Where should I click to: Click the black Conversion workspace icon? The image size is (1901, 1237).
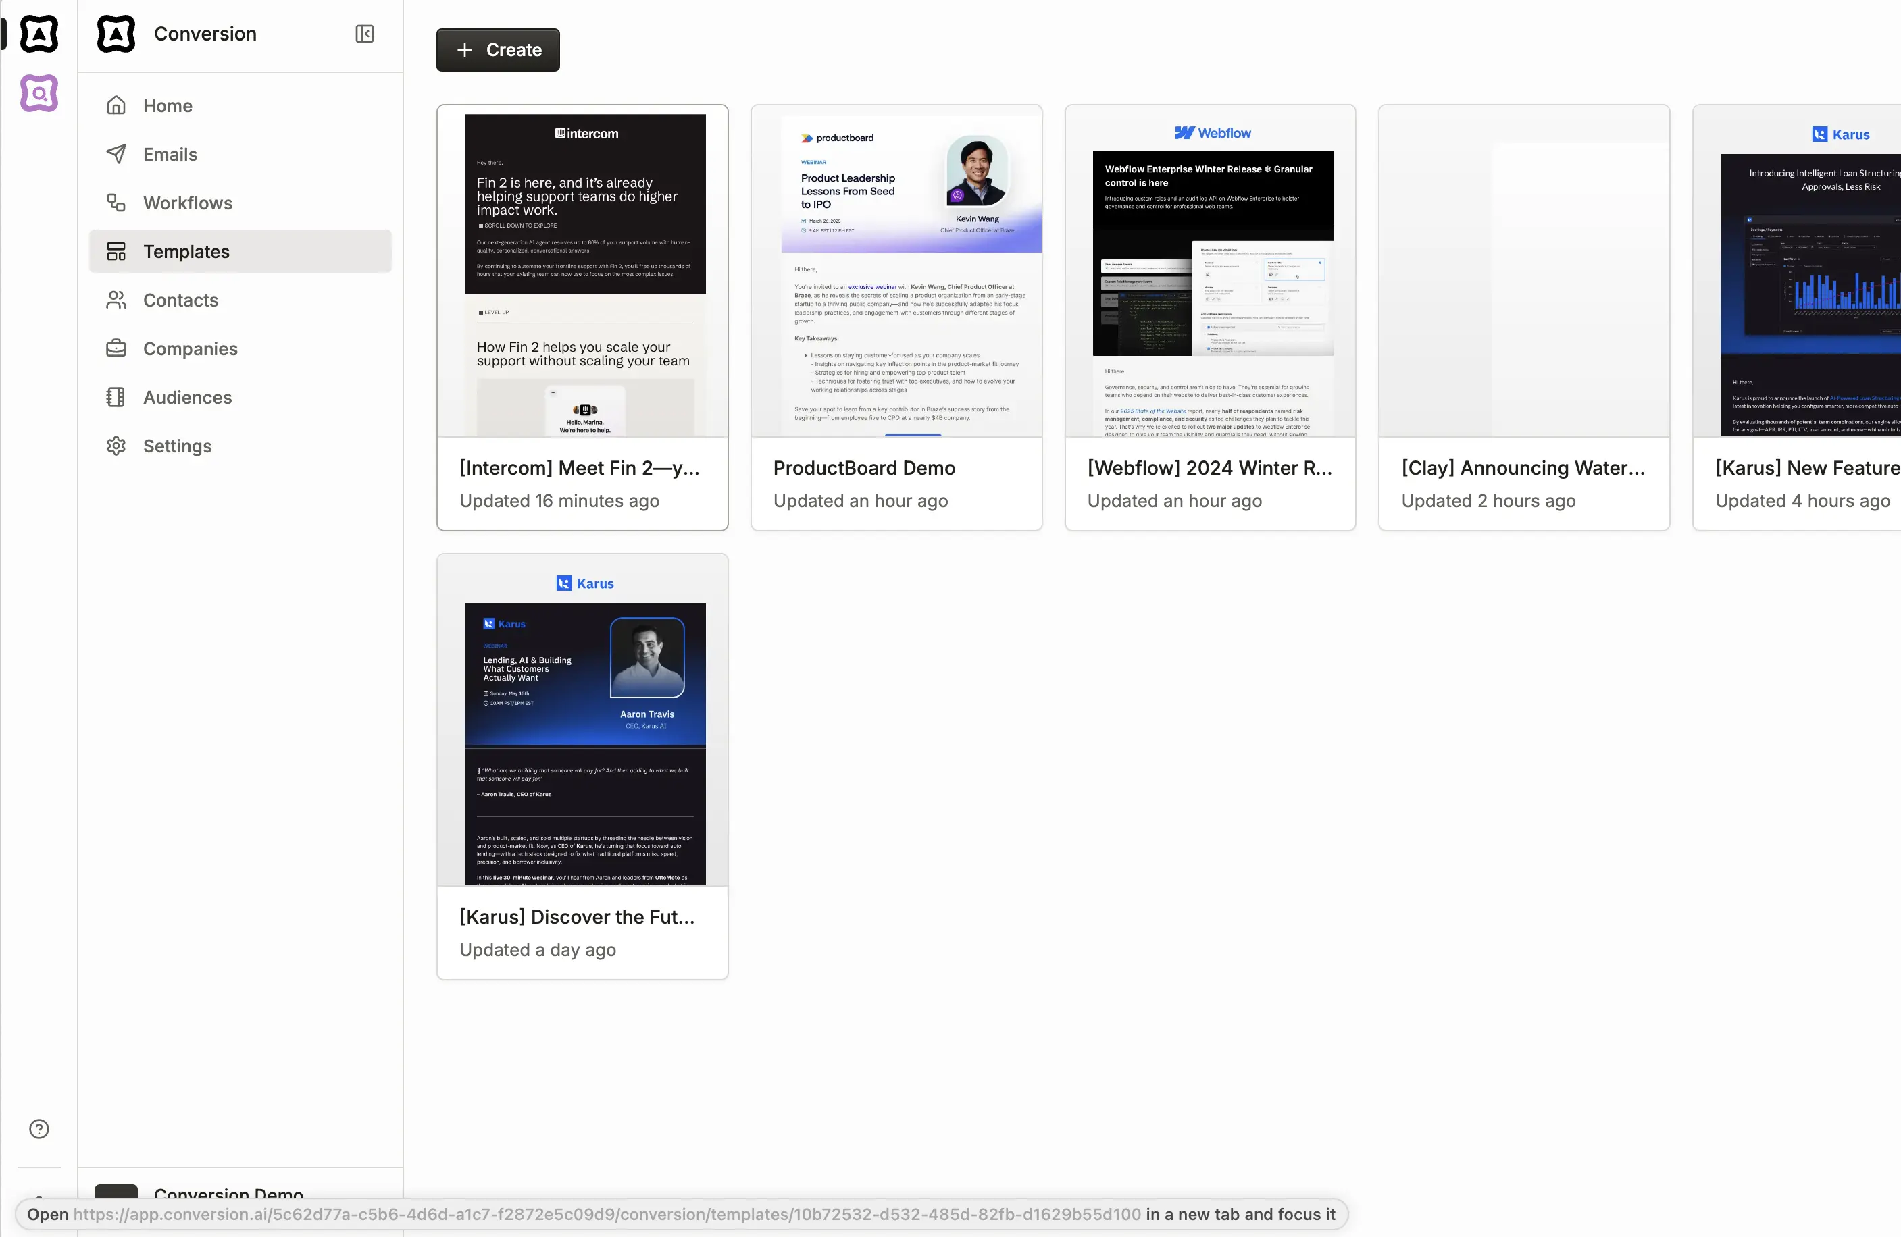(39, 34)
